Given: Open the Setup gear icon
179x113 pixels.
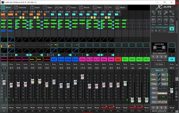Looking at the screenshot, I should pyautogui.click(x=153, y=13).
